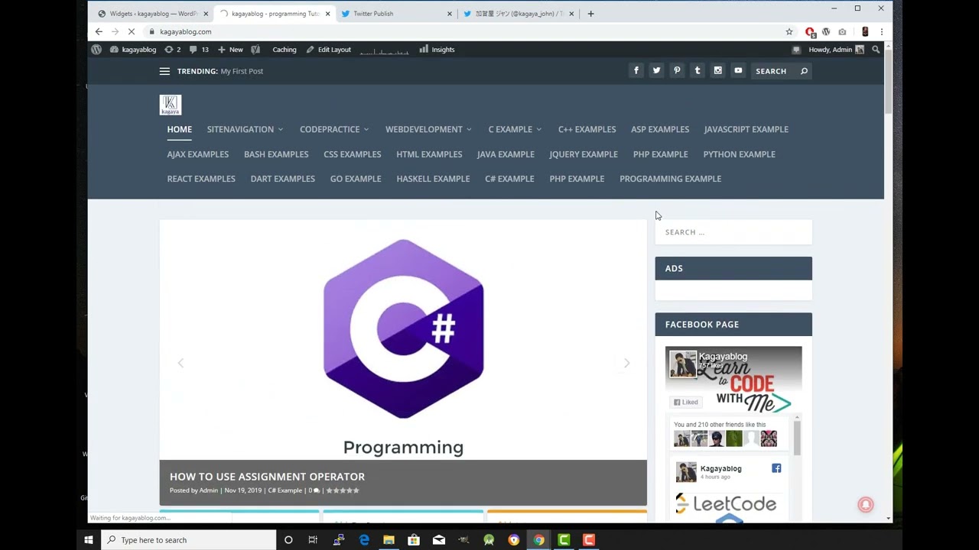
Task: Expand the SITENAVIGATION dropdown menu
Action: click(x=245, y=129)
